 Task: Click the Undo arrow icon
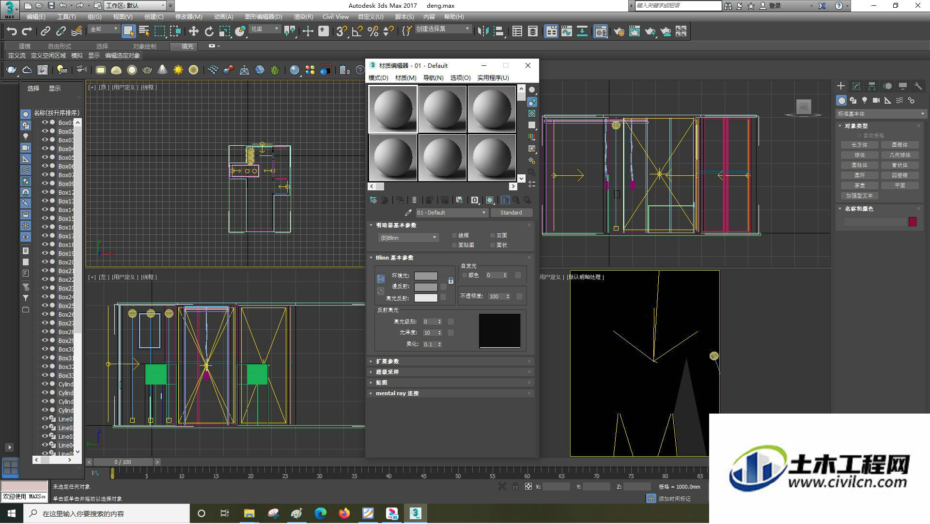[12, 31]
